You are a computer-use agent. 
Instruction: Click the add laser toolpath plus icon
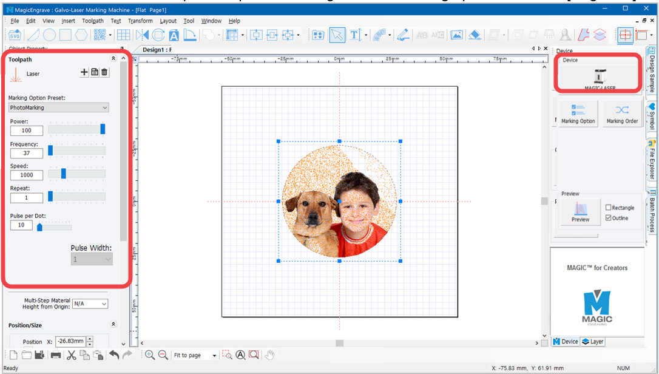pos(84,72)
